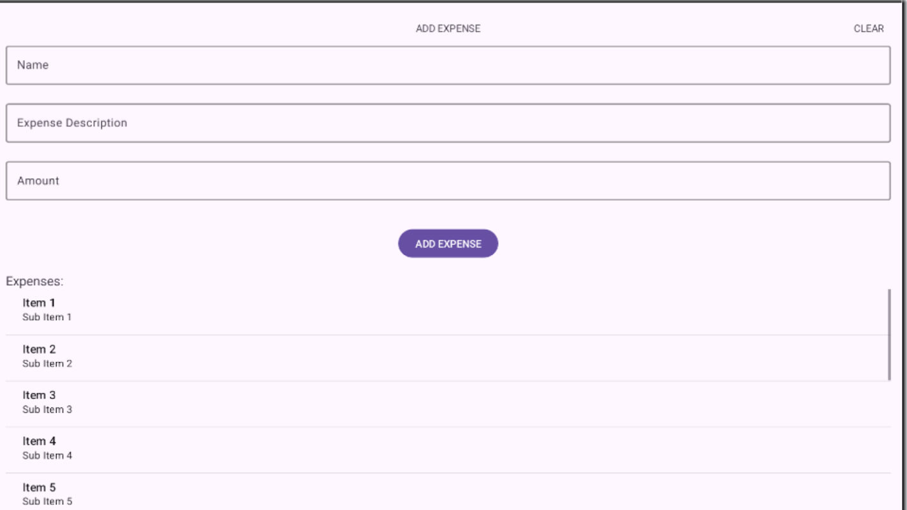Screen dimensions: 907x510
Task: Choose Item 4 from the list
Action: click(448, 450)
